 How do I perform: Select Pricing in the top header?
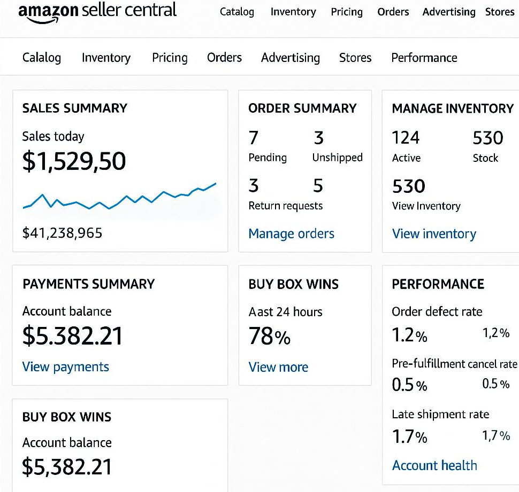click(x=347, y=12)
